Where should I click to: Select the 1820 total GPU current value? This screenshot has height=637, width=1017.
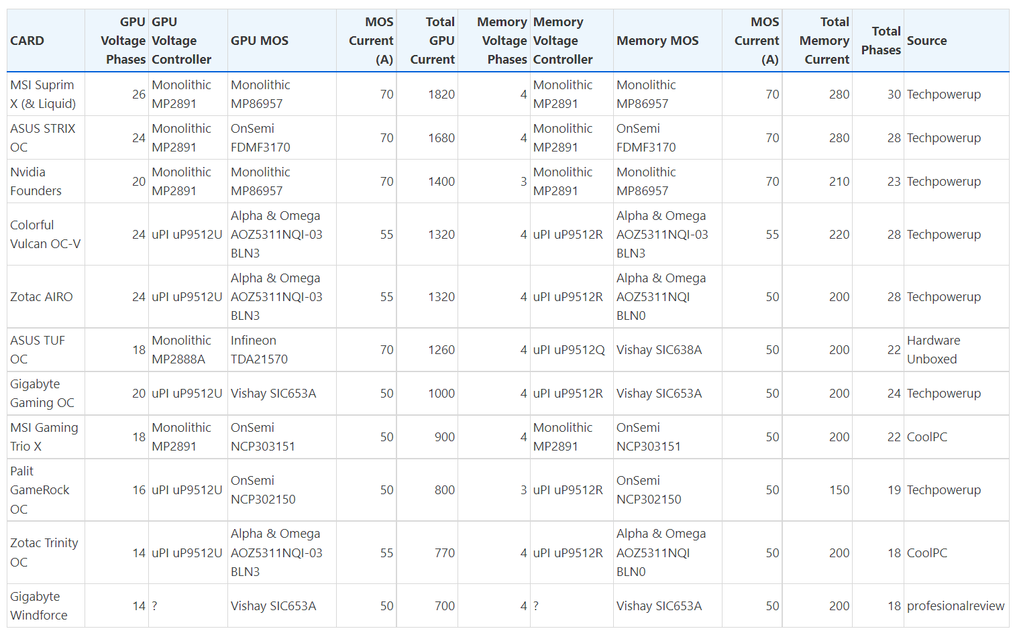click(441, 95)
